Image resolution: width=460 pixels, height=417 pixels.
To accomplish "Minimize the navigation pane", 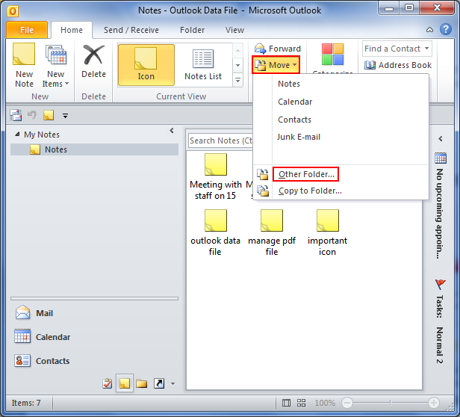I will pos(172,130).
